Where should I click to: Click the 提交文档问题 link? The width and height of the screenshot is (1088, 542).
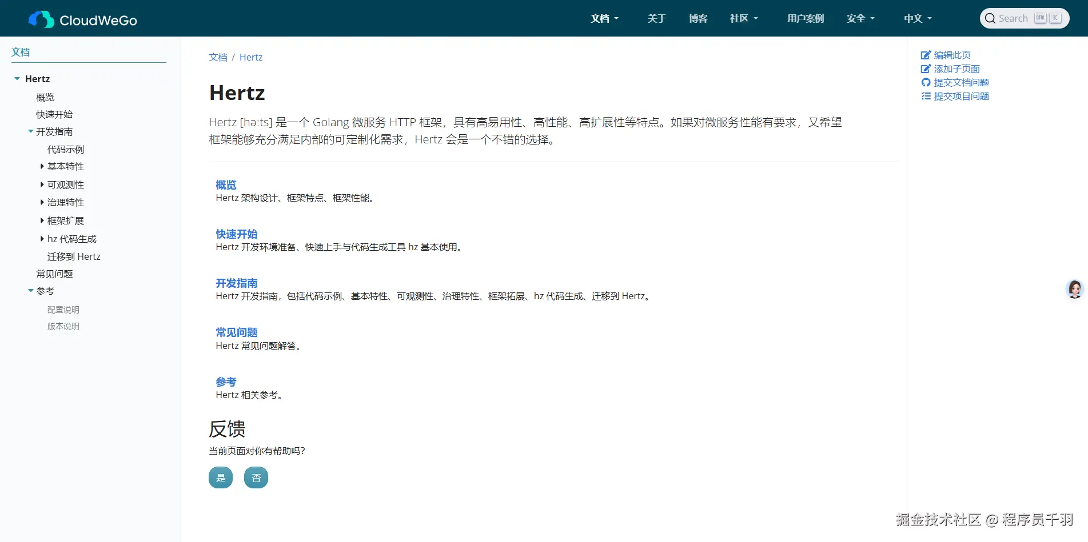[x=962, y=83]
